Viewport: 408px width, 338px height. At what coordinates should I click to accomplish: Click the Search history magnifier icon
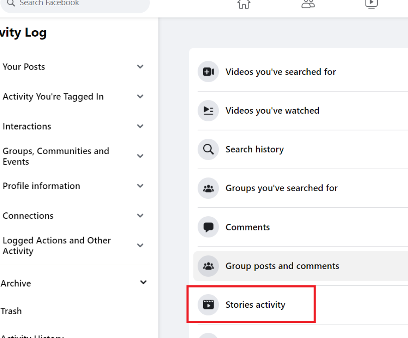[208, 149]
